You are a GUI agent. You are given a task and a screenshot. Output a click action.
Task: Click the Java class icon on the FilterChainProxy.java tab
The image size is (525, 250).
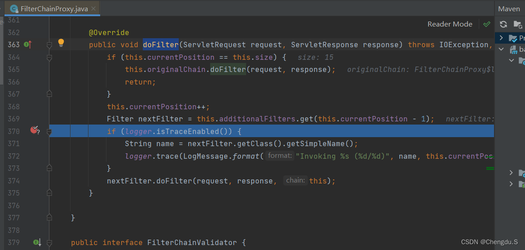(x=14, y=9)
